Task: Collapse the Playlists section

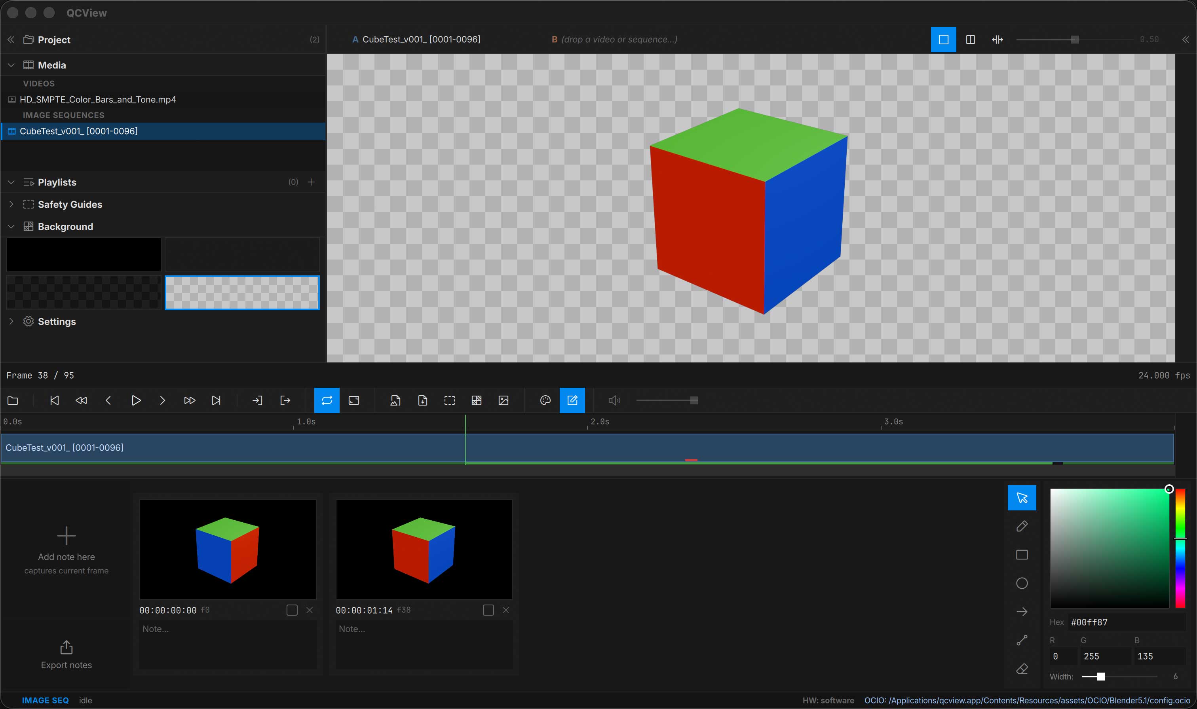Action: [x=11, y=182]
